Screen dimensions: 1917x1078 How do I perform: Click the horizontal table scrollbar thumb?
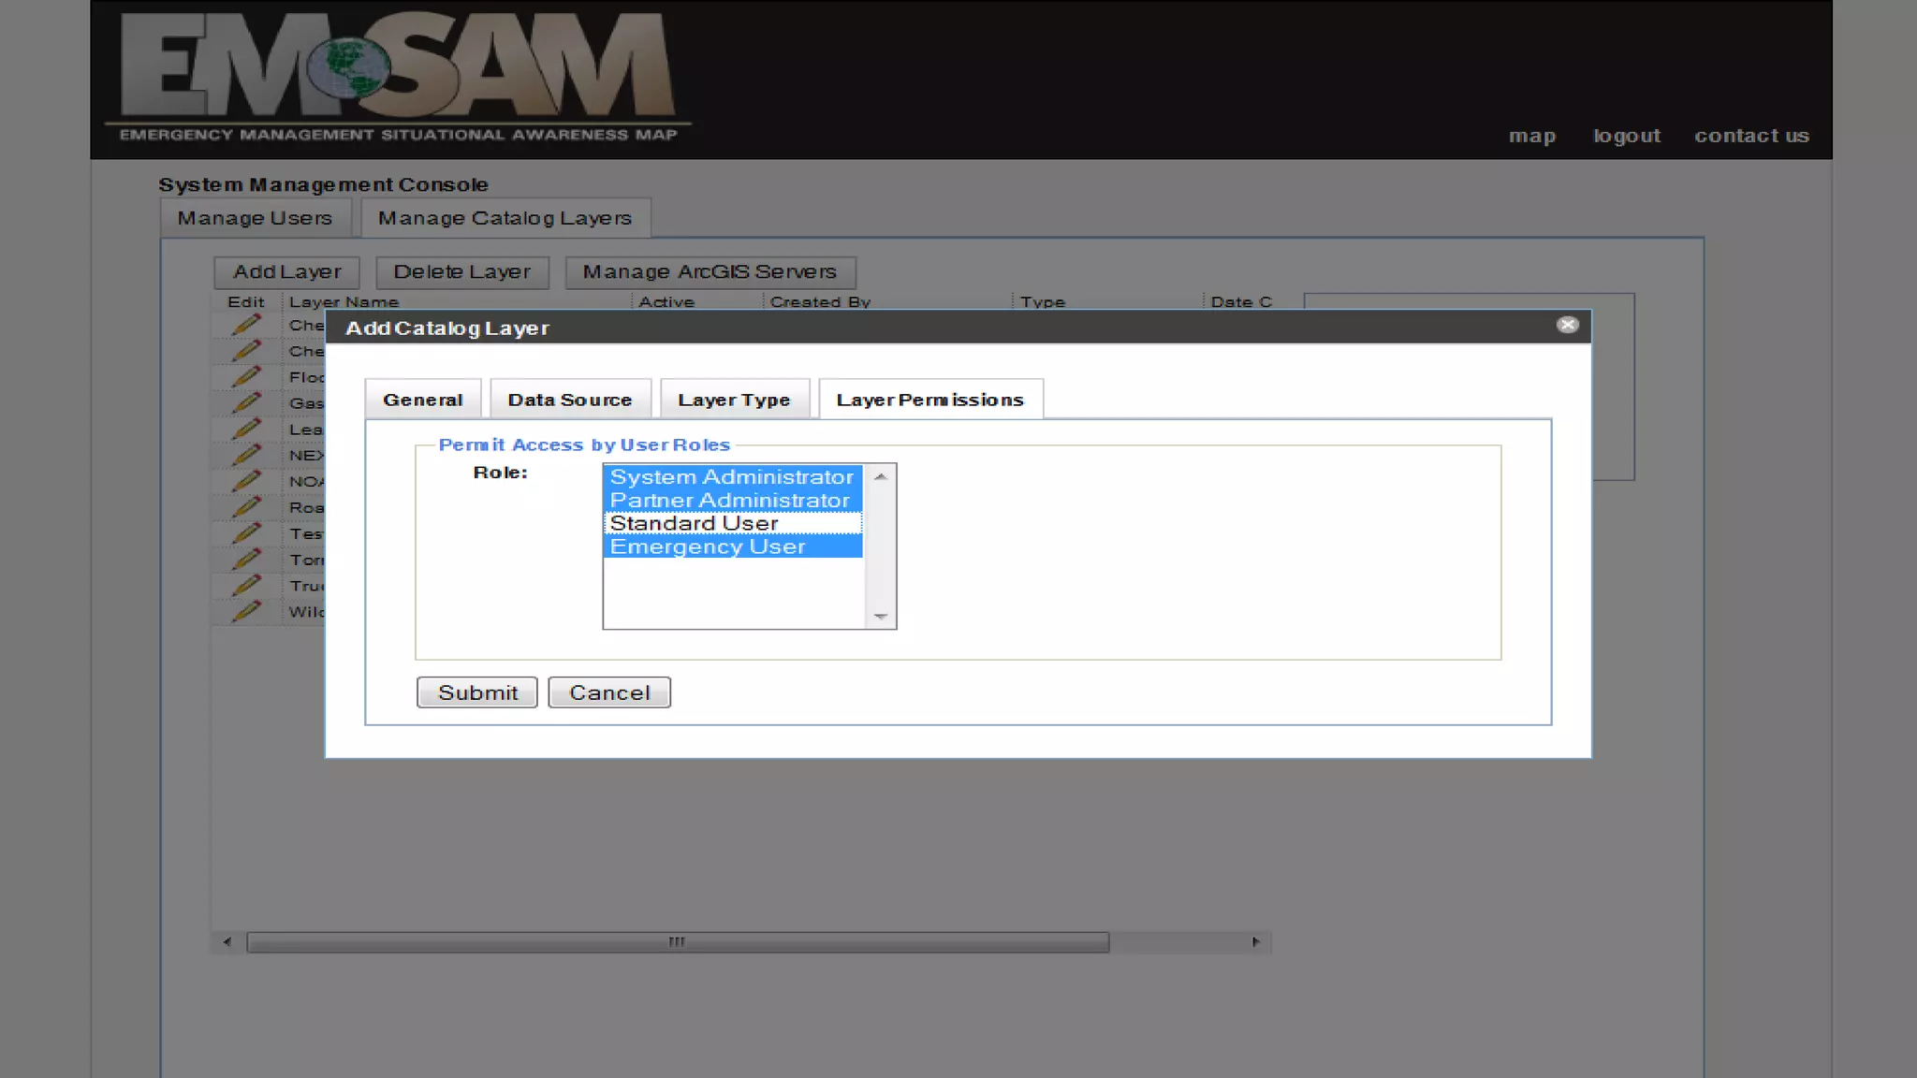click(x=677, y=942)
